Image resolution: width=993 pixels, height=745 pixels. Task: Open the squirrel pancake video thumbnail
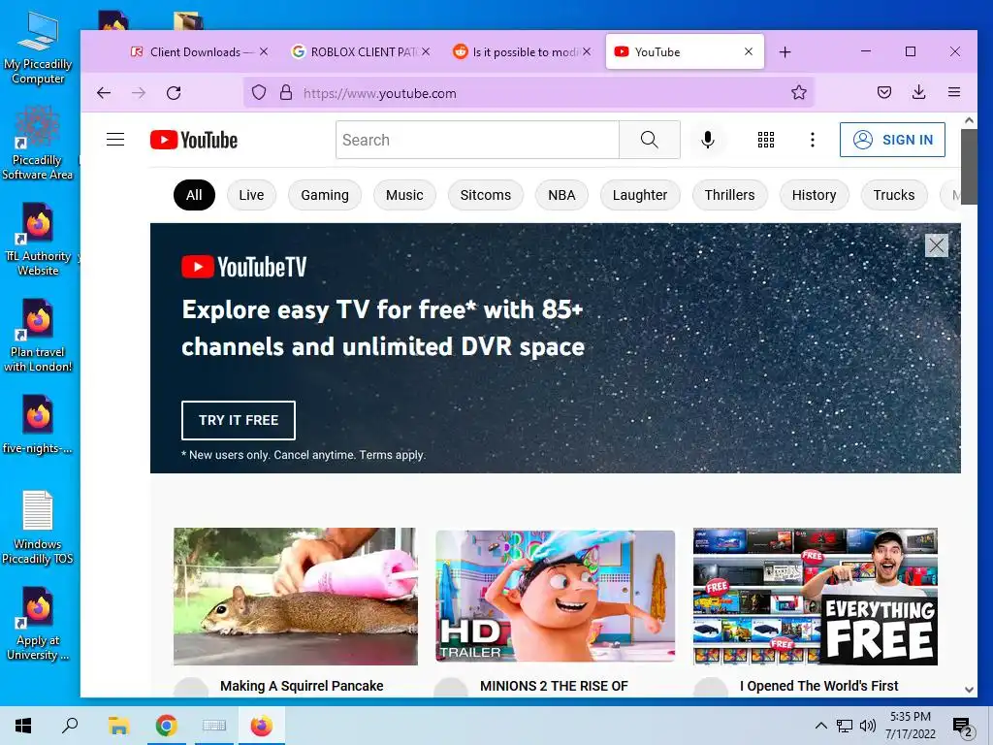point(296,597)
